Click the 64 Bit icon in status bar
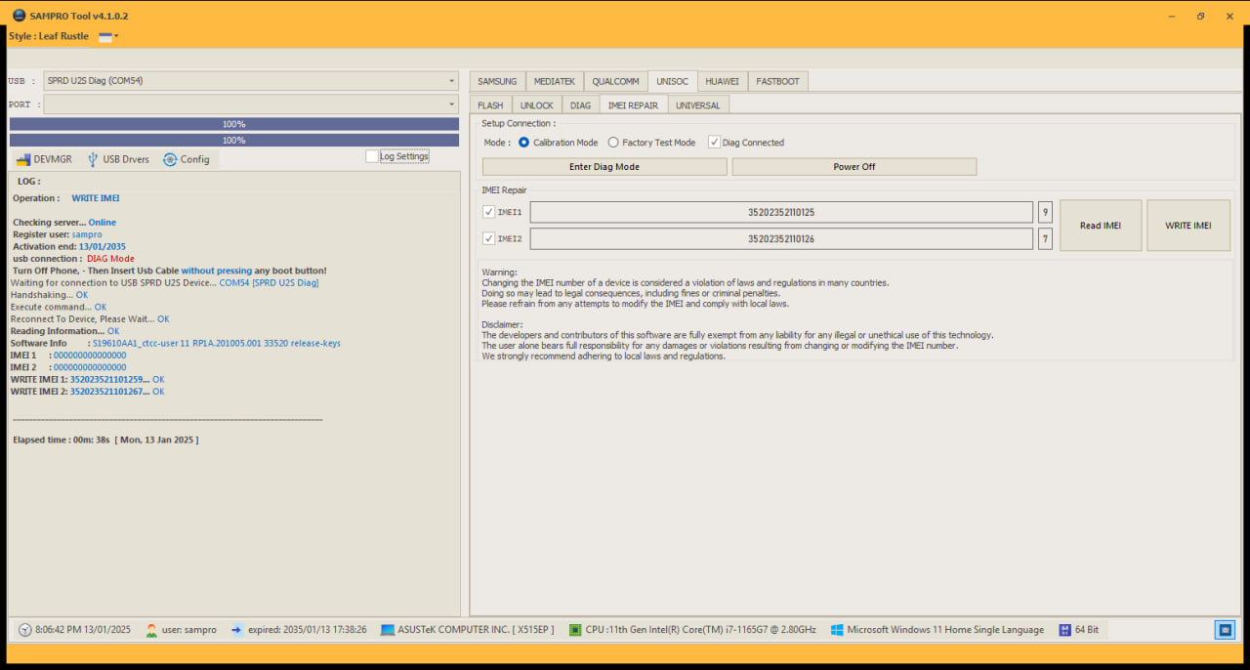1250x670 pixels. 1065,630
